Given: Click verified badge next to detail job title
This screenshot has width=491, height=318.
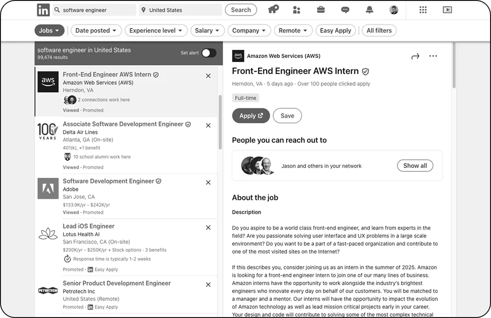Looking at the screenshot, I should [365, 72].
